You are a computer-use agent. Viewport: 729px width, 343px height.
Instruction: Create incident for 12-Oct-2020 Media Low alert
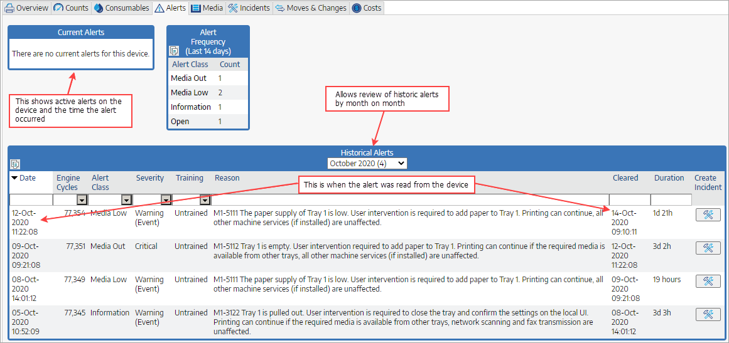point(708,214)
